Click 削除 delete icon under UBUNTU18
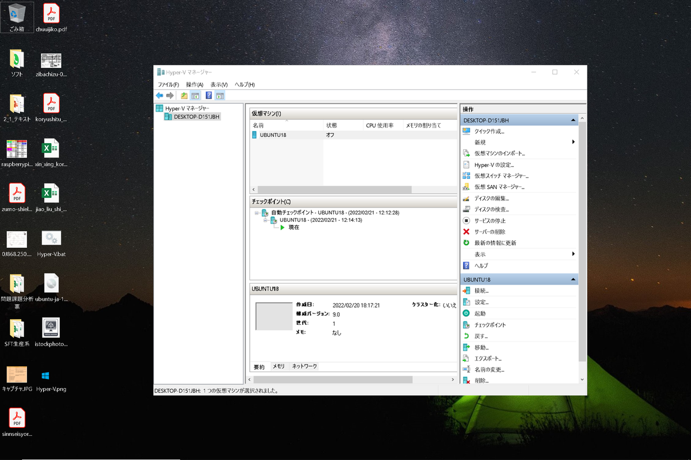 466,380
